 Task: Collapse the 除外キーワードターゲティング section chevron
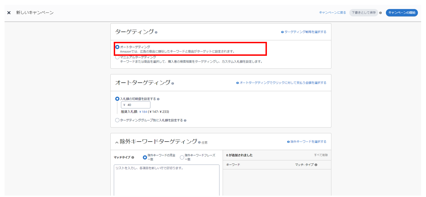tap(117, 142)
